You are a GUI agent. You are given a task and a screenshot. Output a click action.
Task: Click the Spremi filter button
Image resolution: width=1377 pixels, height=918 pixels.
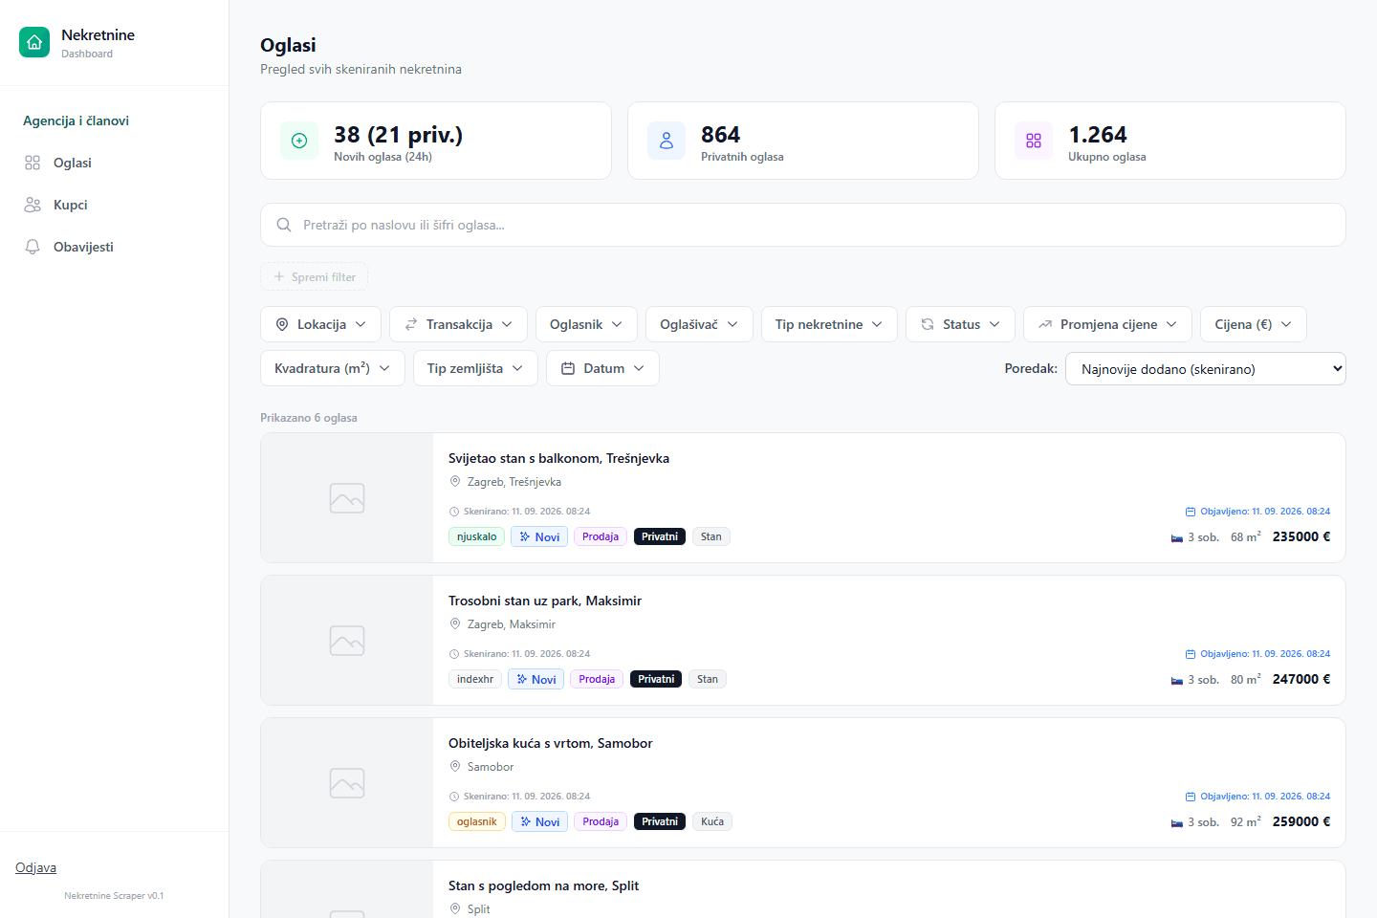(x=314, y=276)
